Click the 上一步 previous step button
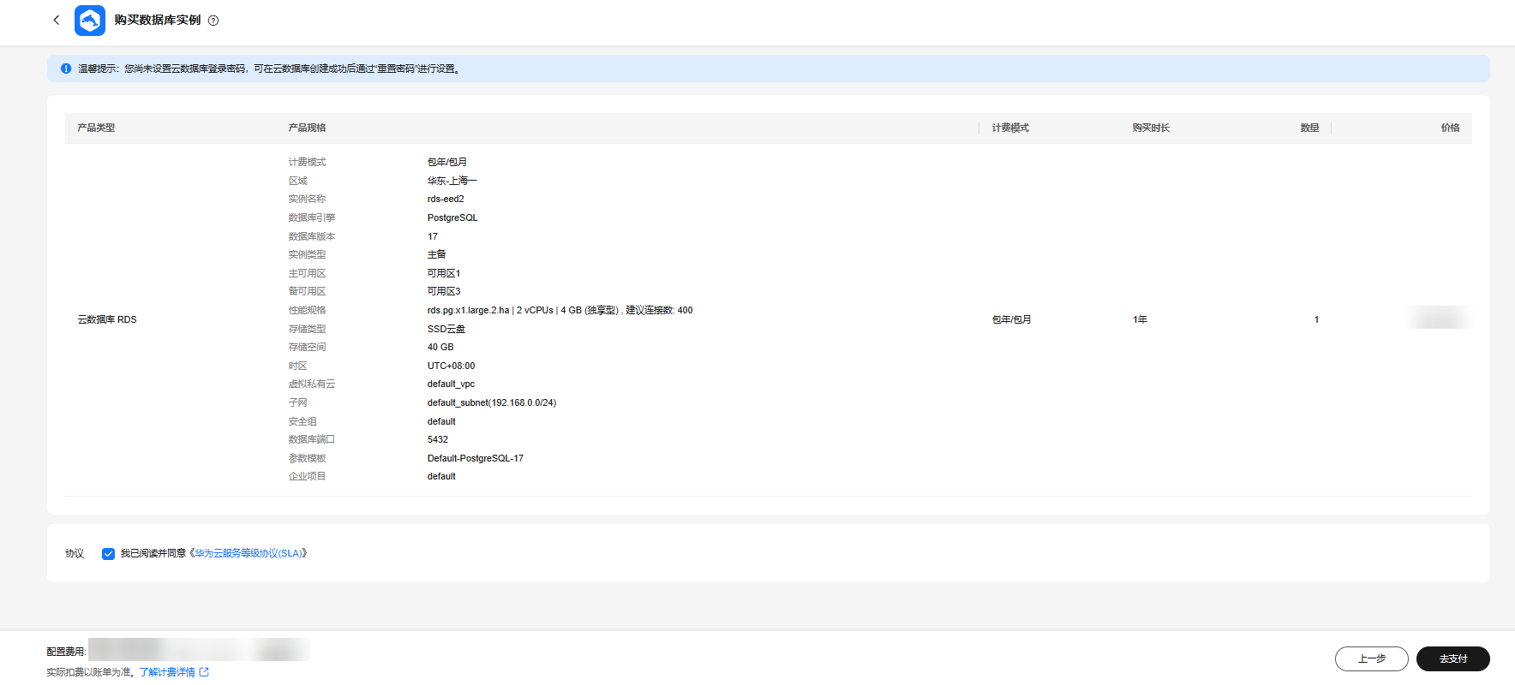Image resolution: width=1515 pixels, height=685 pixels. click(x=1371, y=658)
